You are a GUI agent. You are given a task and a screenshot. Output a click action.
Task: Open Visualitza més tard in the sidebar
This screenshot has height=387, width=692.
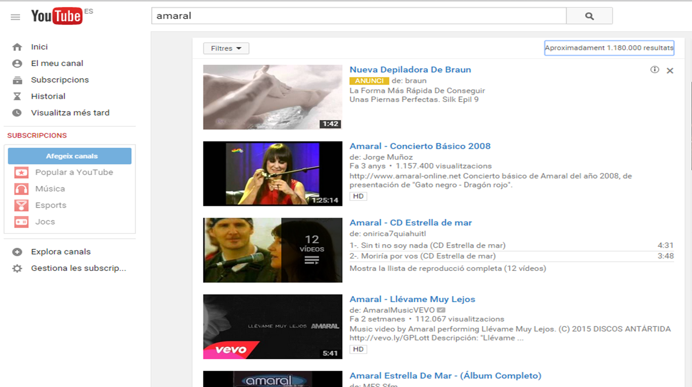click(x=70, y=113)
